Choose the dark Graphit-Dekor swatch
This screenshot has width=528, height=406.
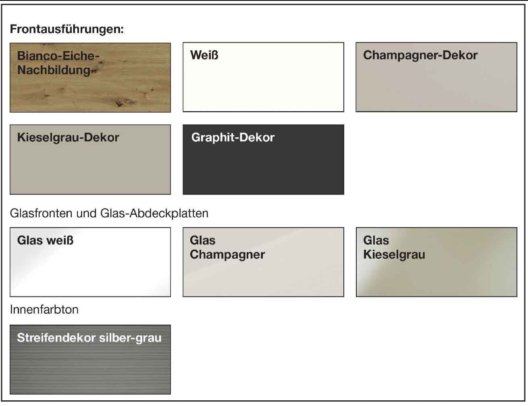click(263, 159)
